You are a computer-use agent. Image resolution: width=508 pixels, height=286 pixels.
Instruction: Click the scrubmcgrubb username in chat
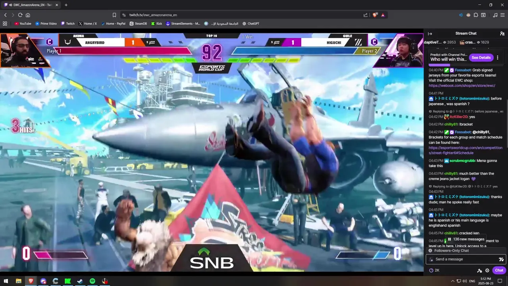(462, 160)
